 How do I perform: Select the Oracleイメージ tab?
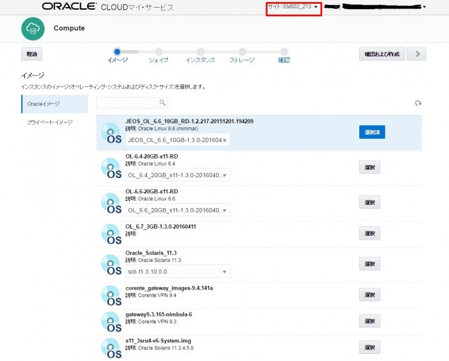[55, 104]
